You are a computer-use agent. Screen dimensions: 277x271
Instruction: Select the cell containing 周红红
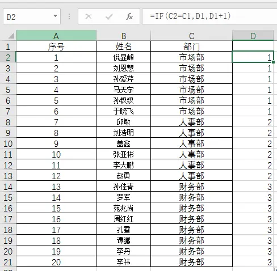123,219
